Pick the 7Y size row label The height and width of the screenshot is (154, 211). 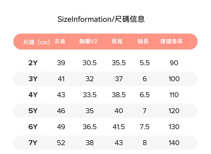pyautogui.click(x=33, y=143)
